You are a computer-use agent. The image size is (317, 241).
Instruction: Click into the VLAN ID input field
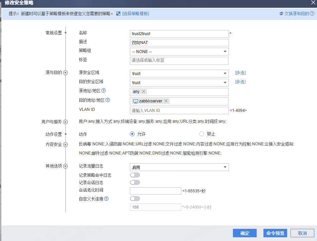[x=179, y=111]
